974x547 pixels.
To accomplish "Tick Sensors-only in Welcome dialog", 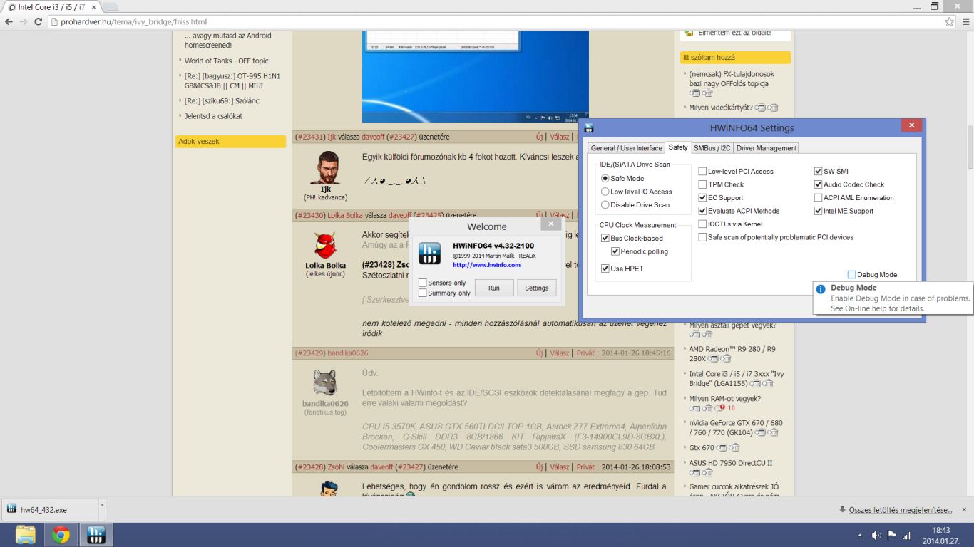I will coord(423,283).
